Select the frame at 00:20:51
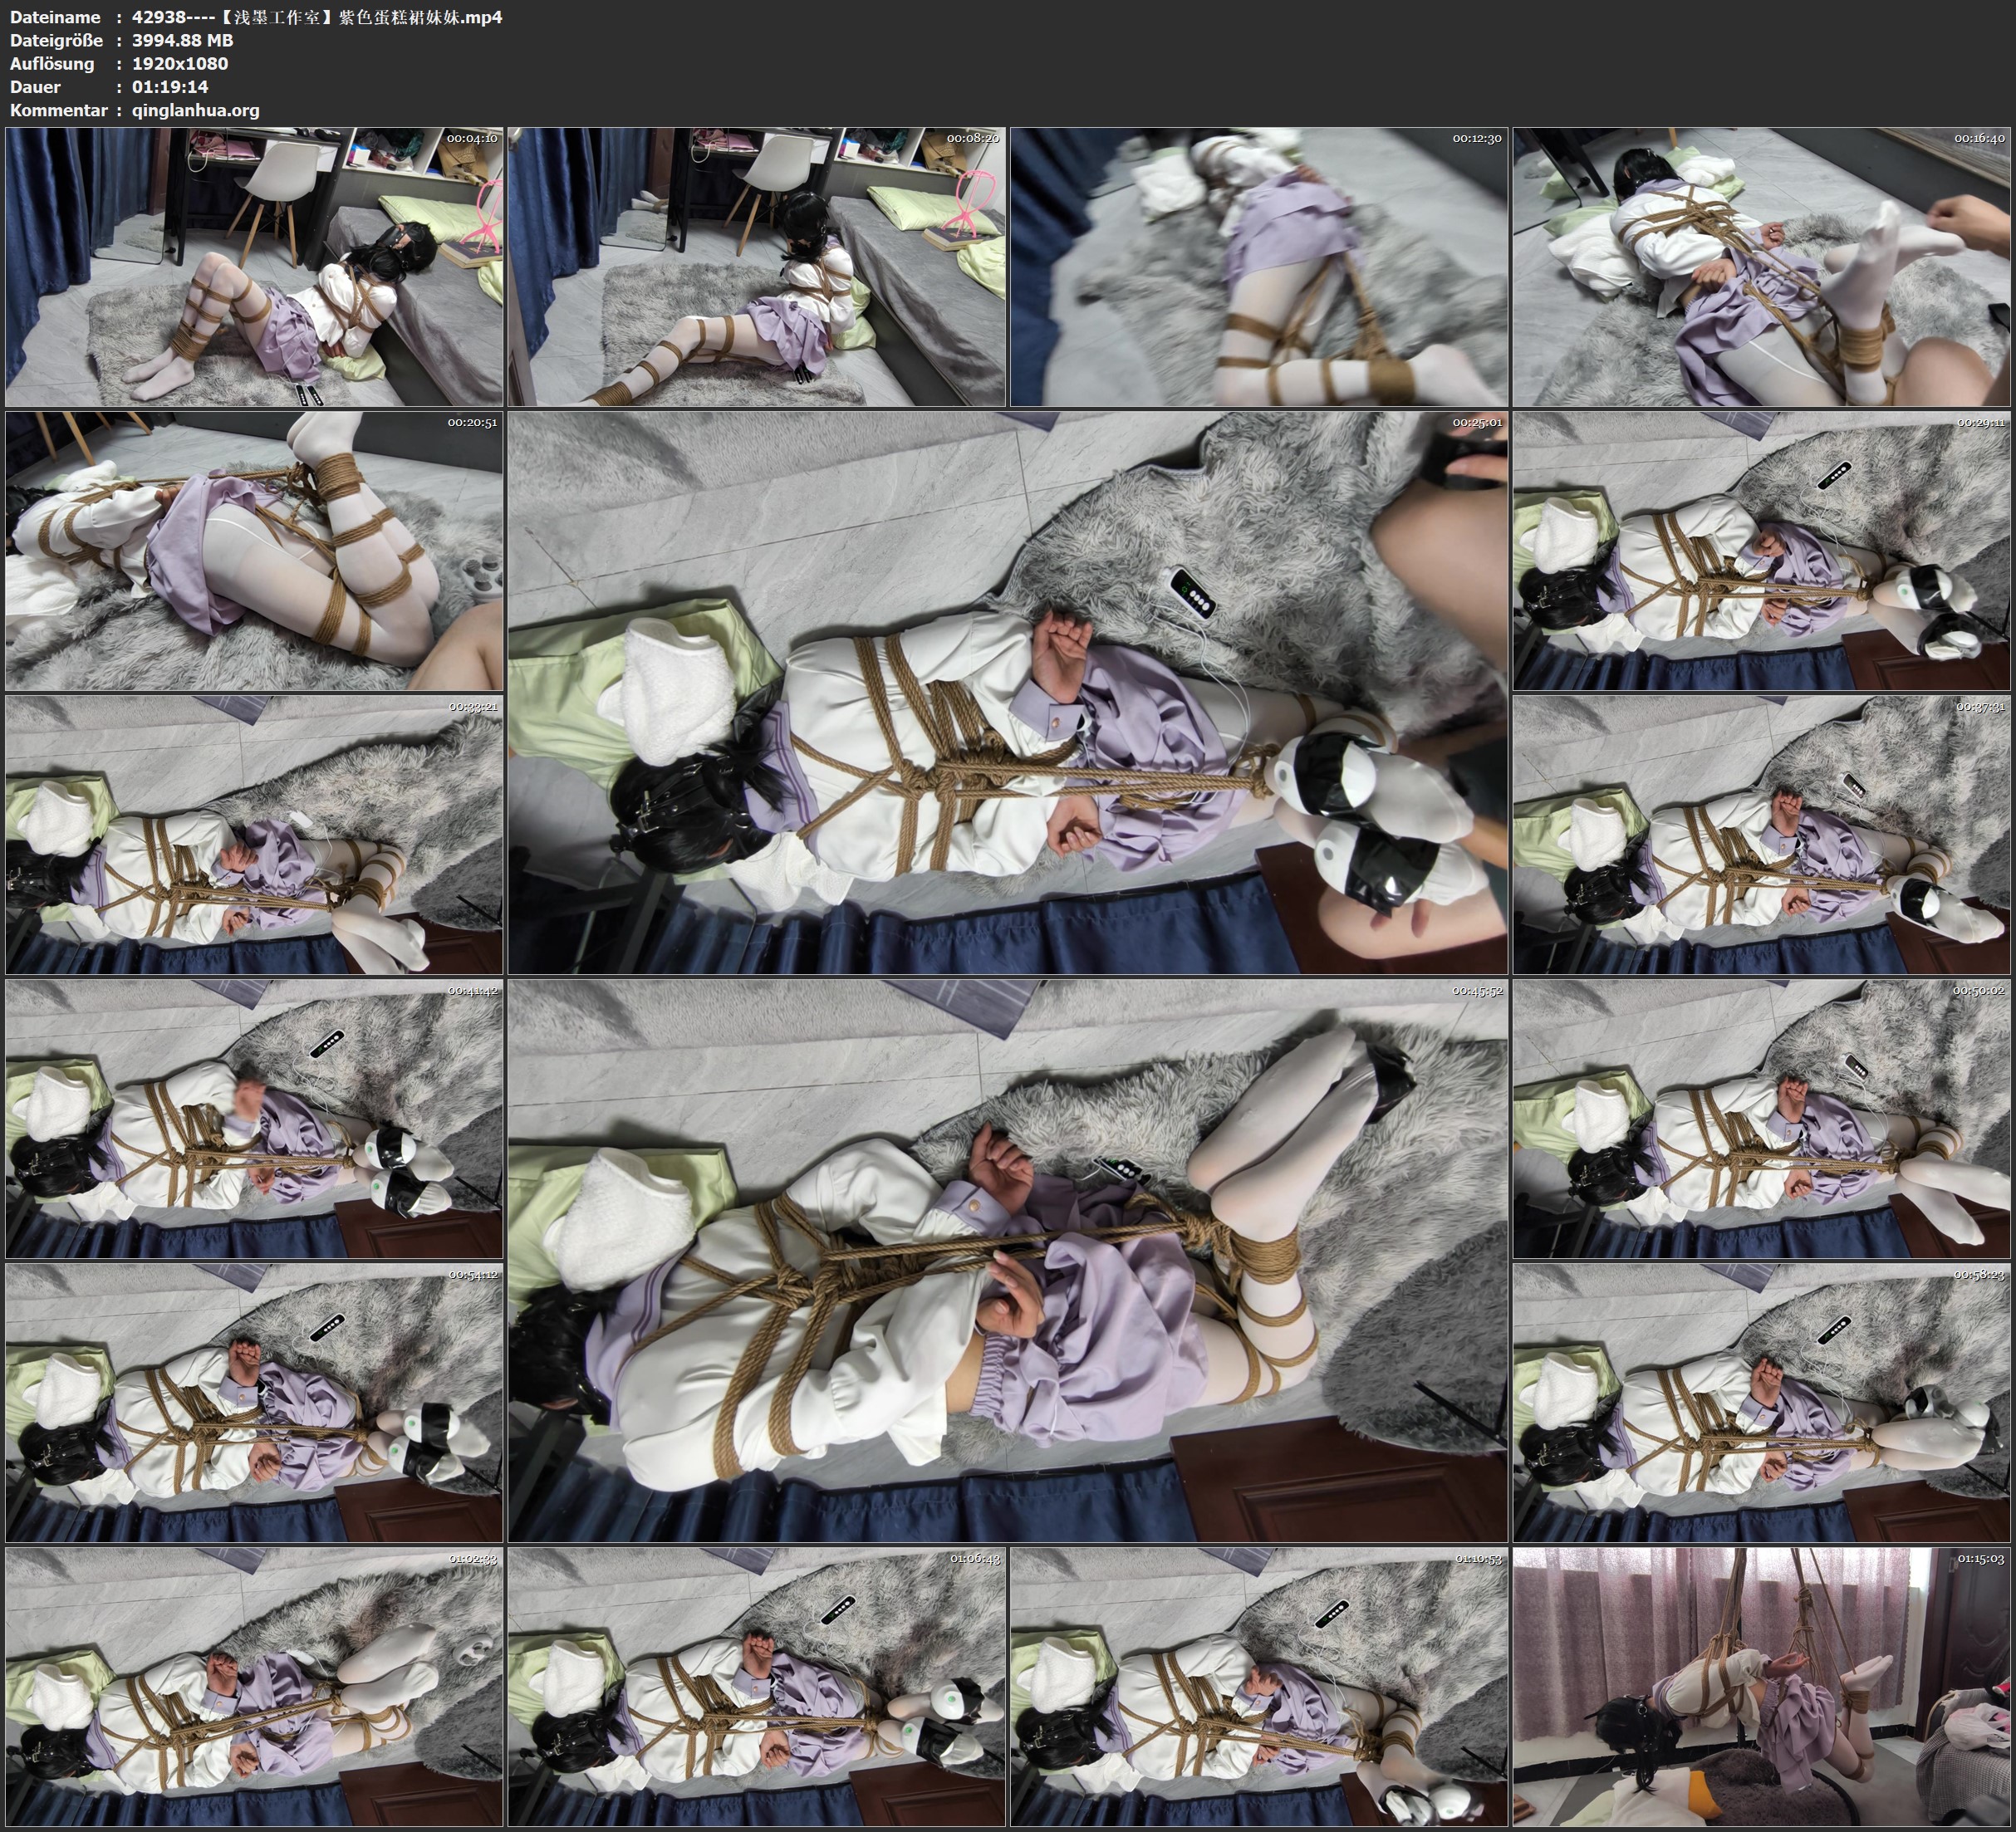 point(254,551)
